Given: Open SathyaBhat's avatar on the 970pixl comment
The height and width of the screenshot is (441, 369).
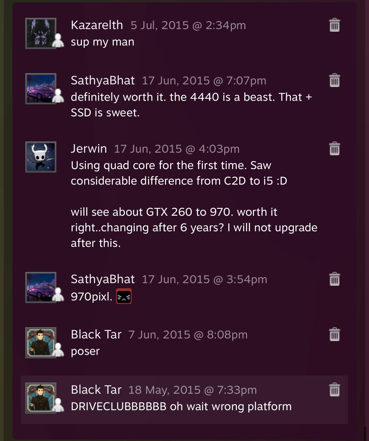Looking at the screenshot, I should [x=41, y=287].
